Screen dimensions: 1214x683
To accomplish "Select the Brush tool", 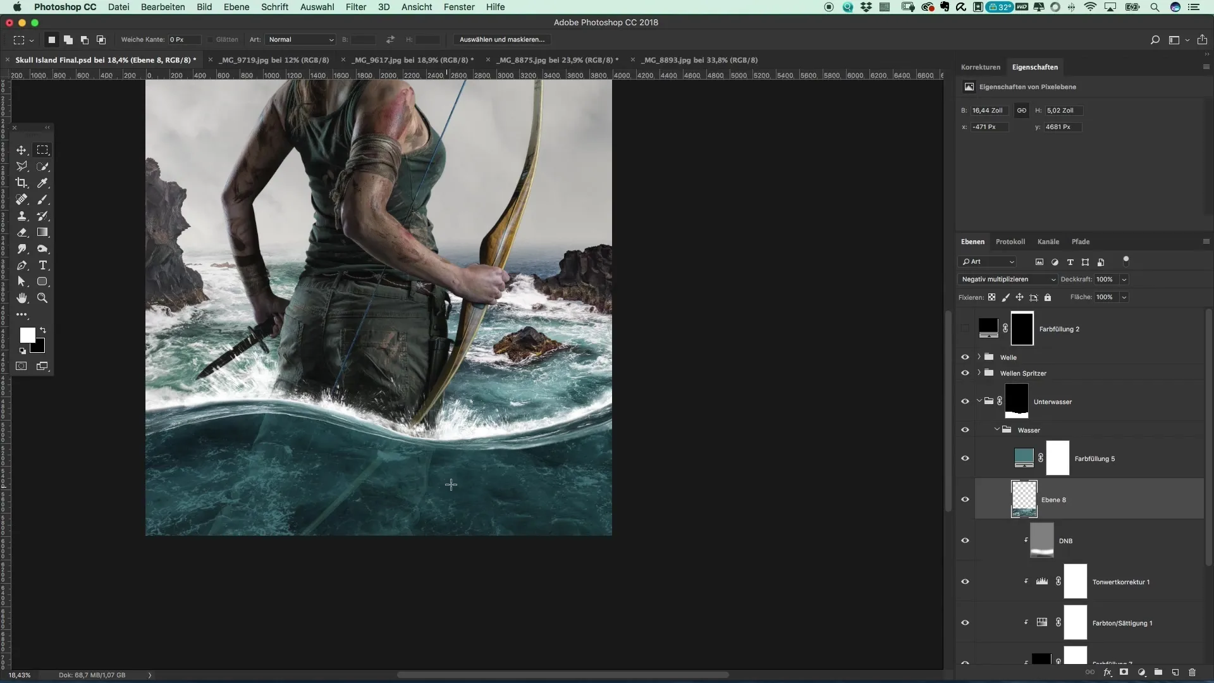I will click(42, 199).
